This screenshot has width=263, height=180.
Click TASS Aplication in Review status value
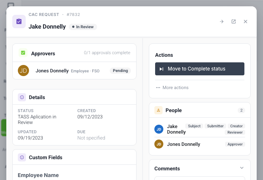point(37,120)
